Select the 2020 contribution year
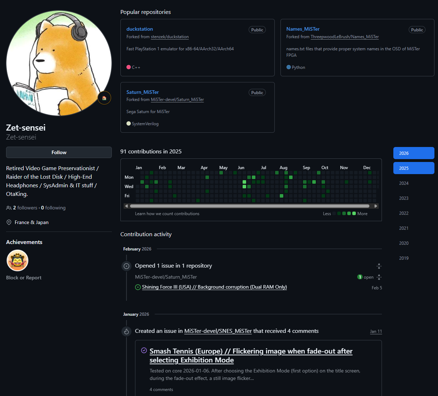The height and width of the screenshot is (396, 438). tap(414, 243)
